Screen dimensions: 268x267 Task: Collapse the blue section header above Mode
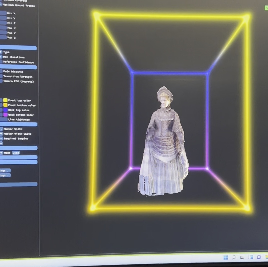[x=18, y=148]
